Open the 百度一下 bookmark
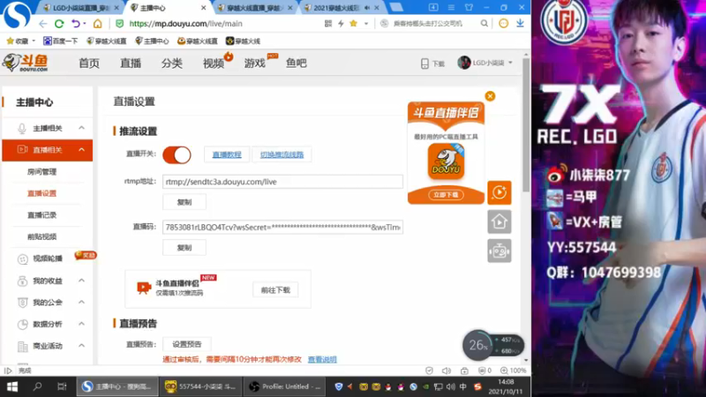Image resolution: width=706 pixels, height=397 pixels. pyautogui.click(x=60, y=41)
